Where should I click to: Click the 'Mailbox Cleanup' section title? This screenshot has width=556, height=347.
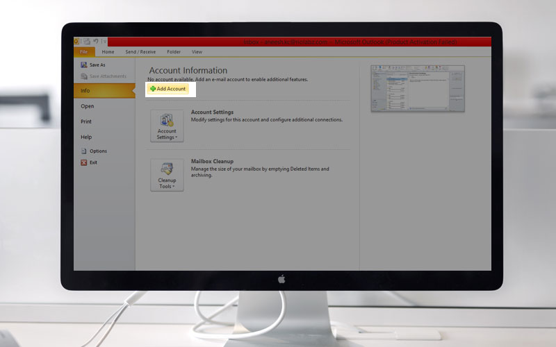[x=213, y=161]
